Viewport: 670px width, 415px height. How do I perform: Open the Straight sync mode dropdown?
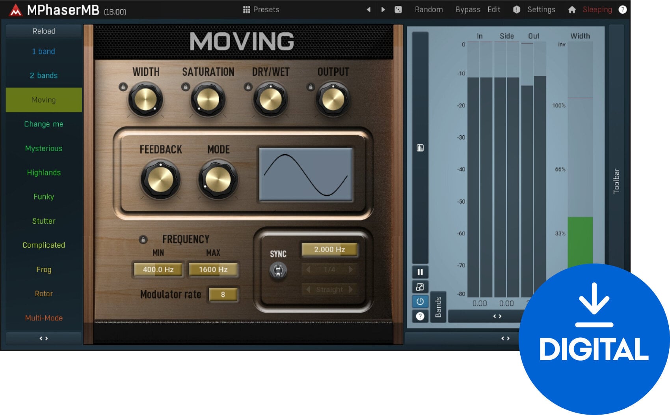tap(329, 290)
